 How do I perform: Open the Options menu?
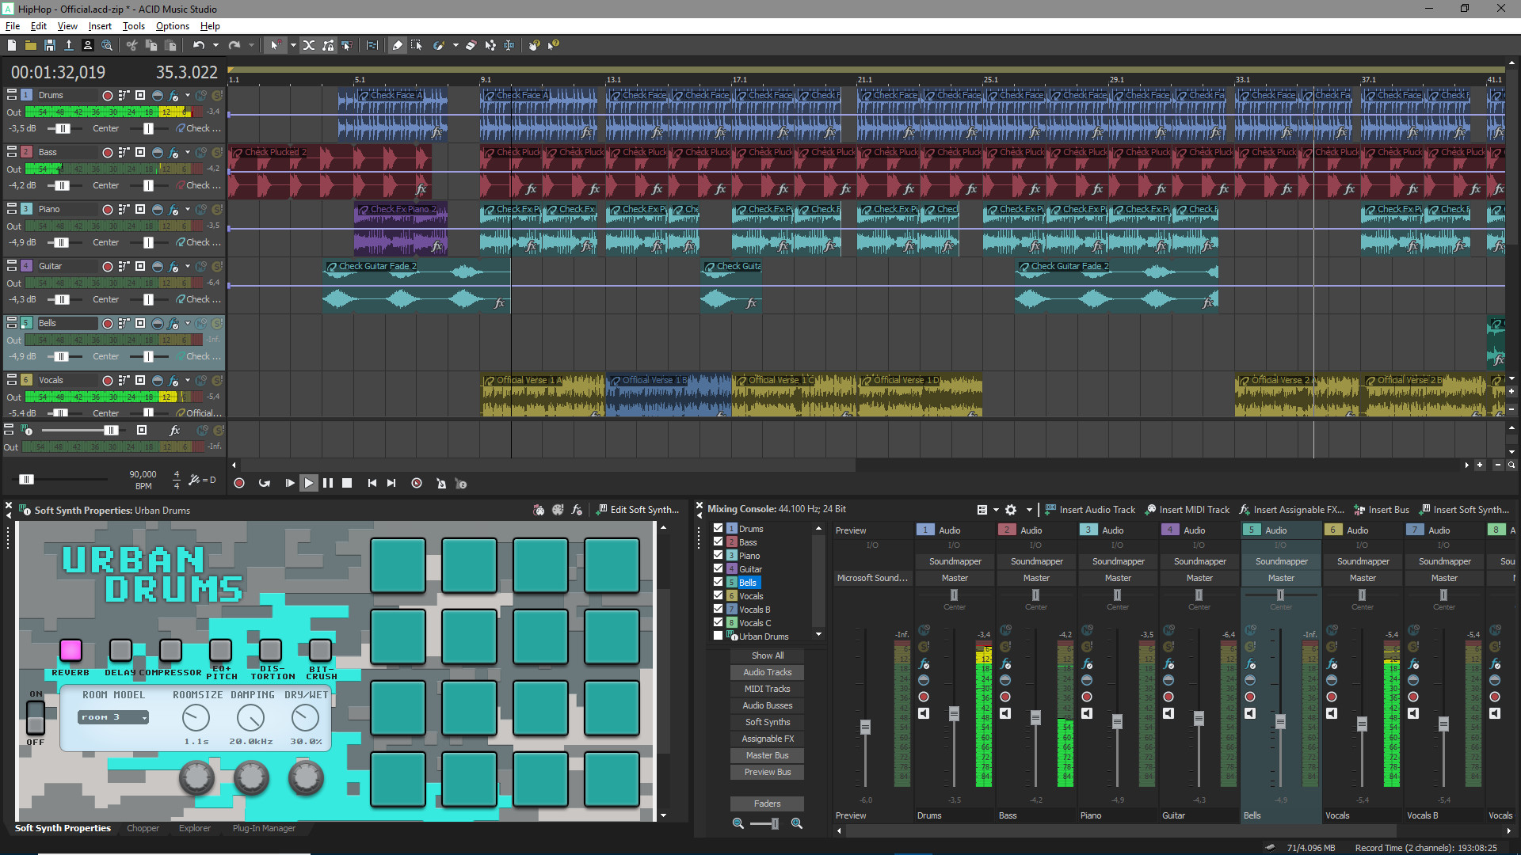coord(171,25)
